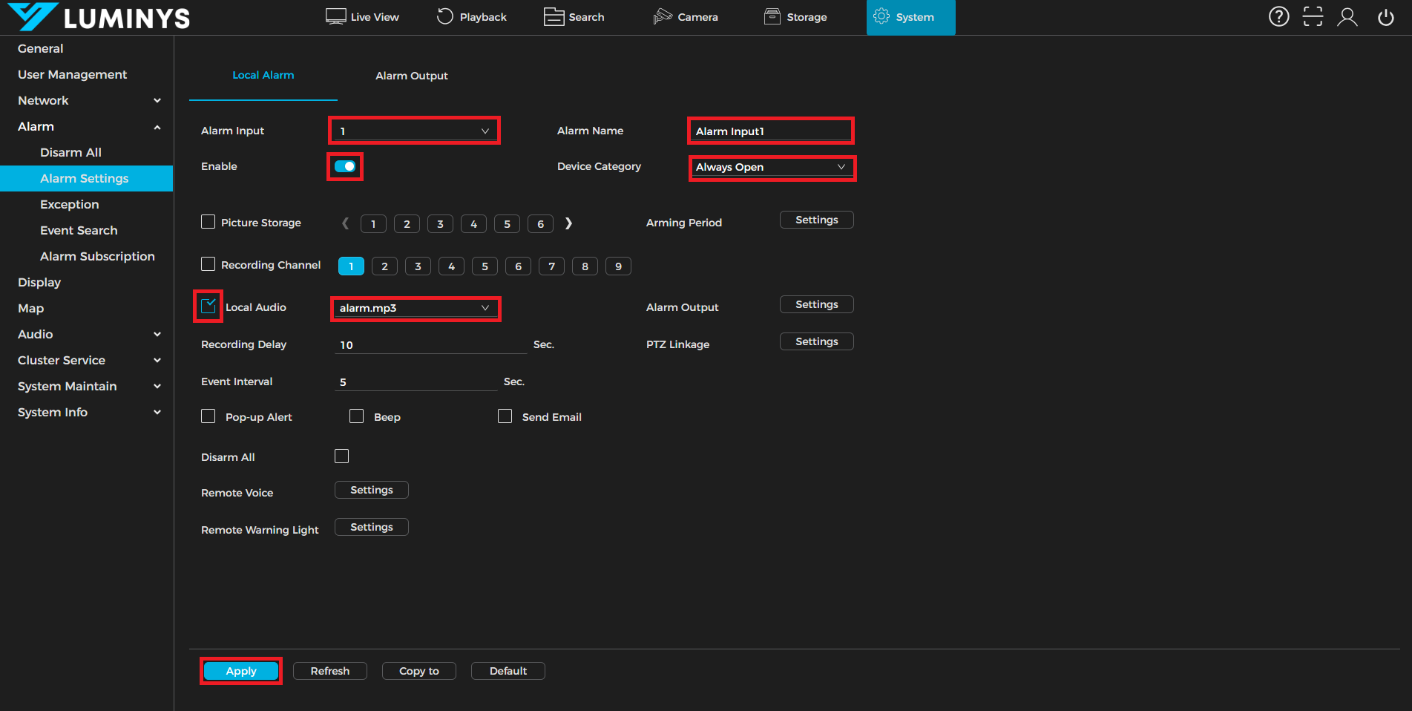Open the Camera section icon
1412x711 pixels.
pyautogui.click(x=662, y=16)
